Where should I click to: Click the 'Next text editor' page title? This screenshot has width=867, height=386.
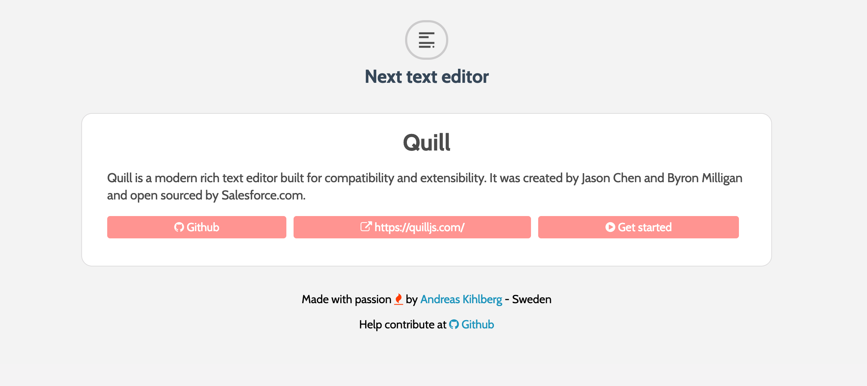[427, 76]
